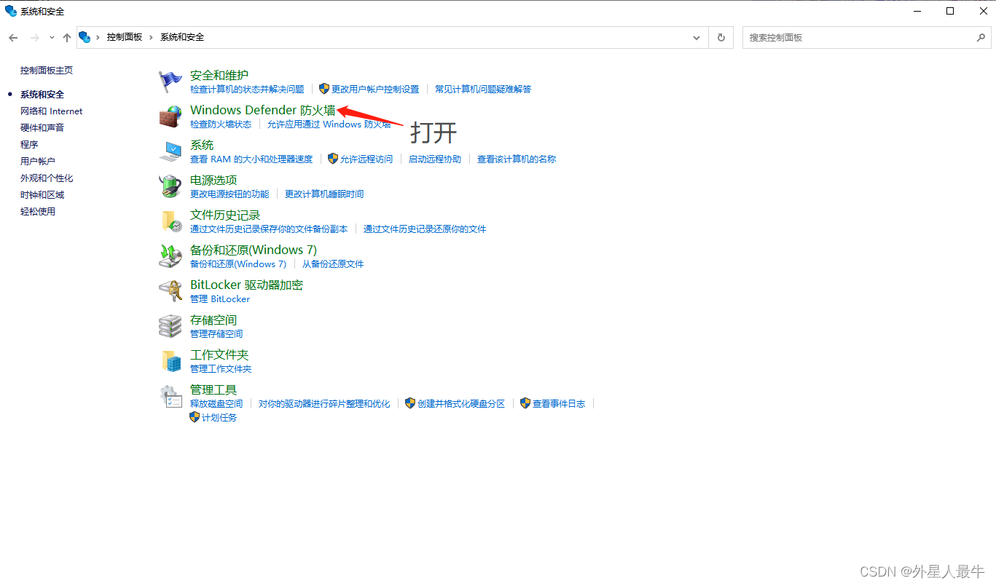Click 查看事件日志 link
Image resolution: width=996 pixels, height=586 pixels.
click(559, 404)
